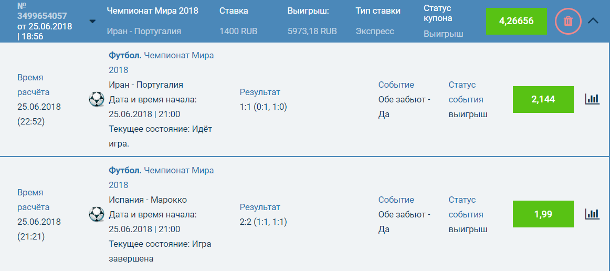Image resolution: width=610 pixels, height=271 pixels.
Task: Click soccer ball icon for Spain - Morocco
Action: [97, 214]
